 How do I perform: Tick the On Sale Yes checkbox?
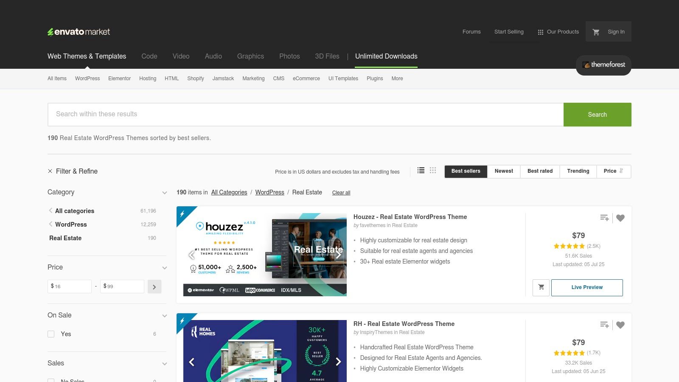(x=51, y=334)
